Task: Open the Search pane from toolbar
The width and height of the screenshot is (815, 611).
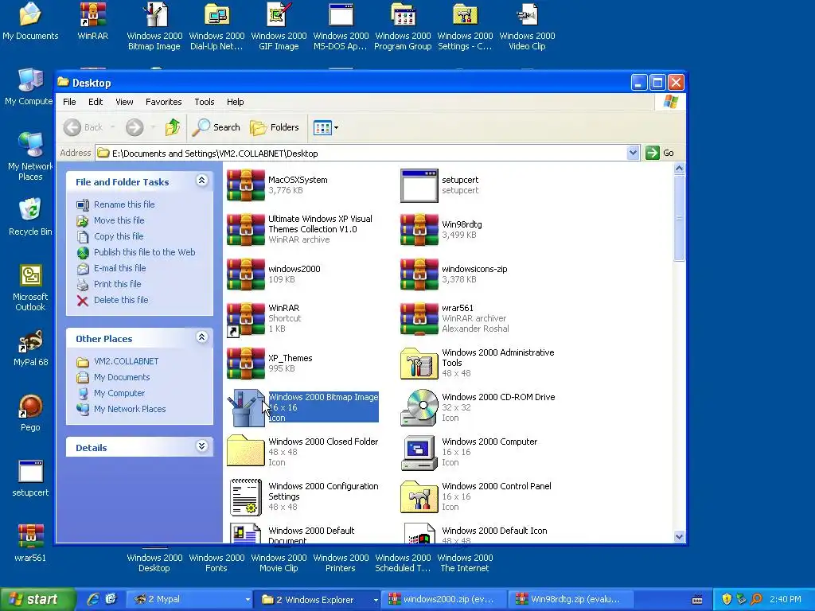Action: click(216, 127)
